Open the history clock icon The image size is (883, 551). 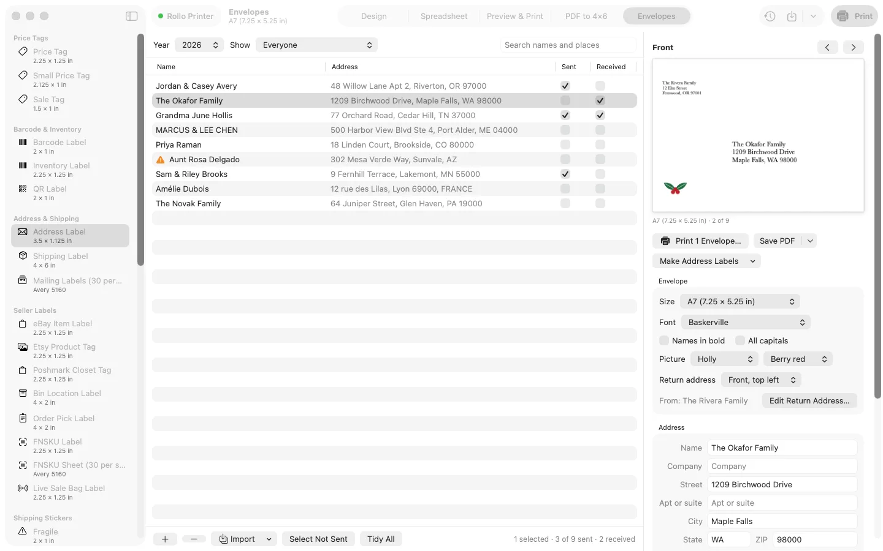[x=770, y=17]
